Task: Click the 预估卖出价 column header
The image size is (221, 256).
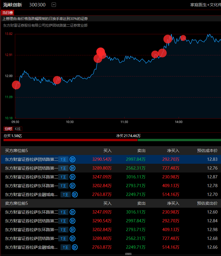Action: coord(207,203)
